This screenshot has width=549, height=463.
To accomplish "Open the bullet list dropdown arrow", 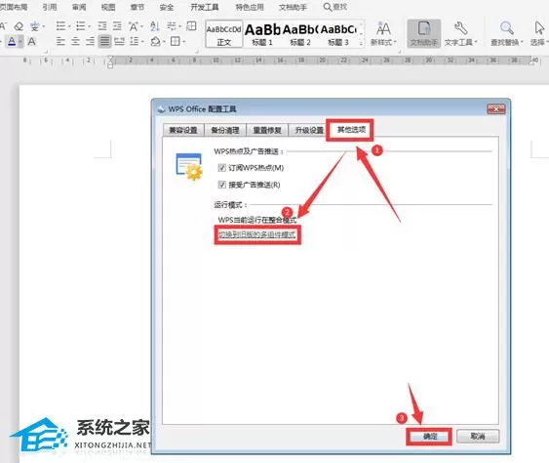I will tap(69, 26).
